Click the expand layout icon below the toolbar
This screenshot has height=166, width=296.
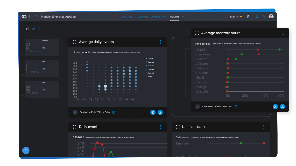click(39, 29)
